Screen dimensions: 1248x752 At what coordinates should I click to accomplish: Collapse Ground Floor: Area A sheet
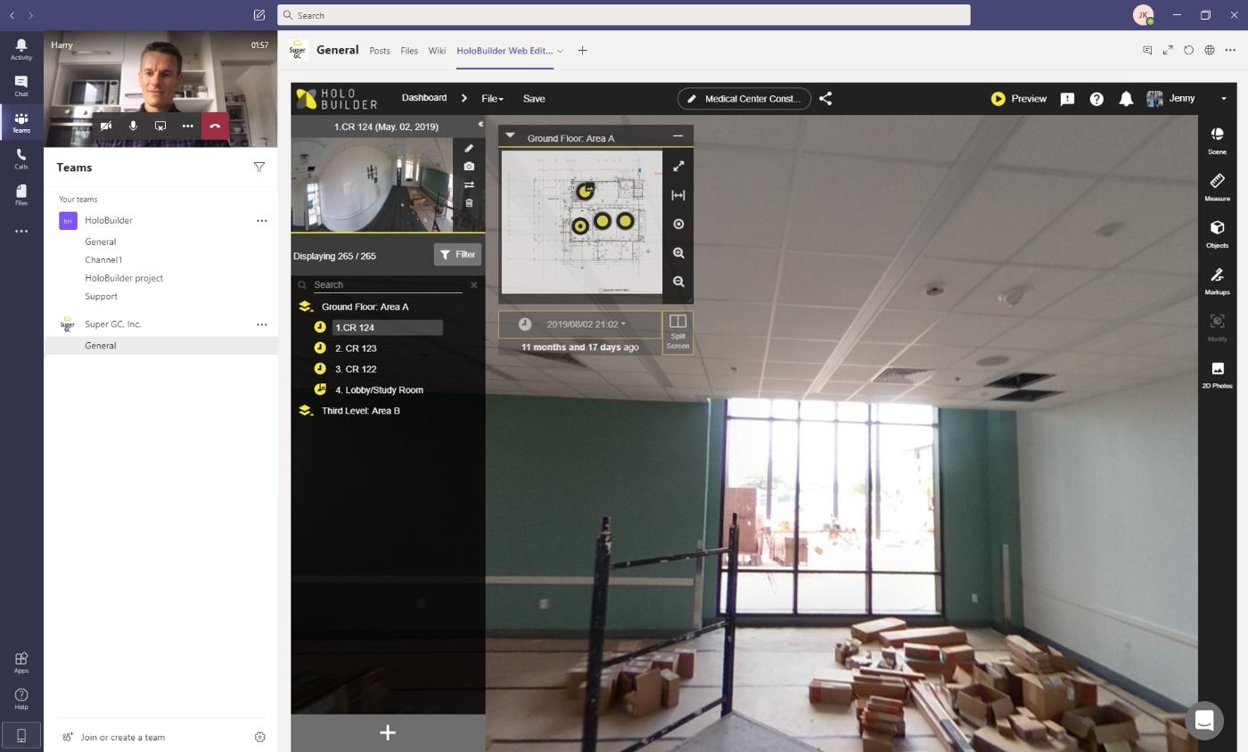(306, 307)
